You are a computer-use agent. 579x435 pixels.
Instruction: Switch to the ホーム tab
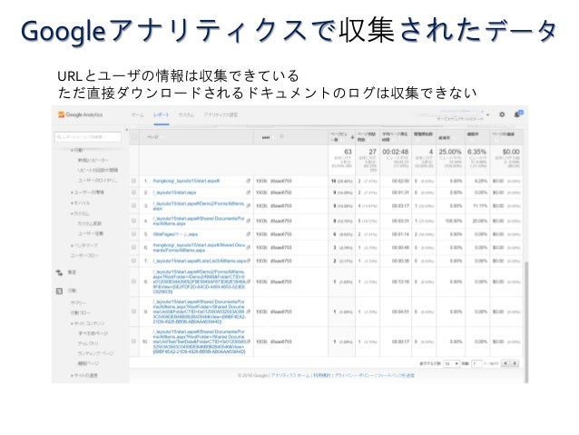[138, 115]
